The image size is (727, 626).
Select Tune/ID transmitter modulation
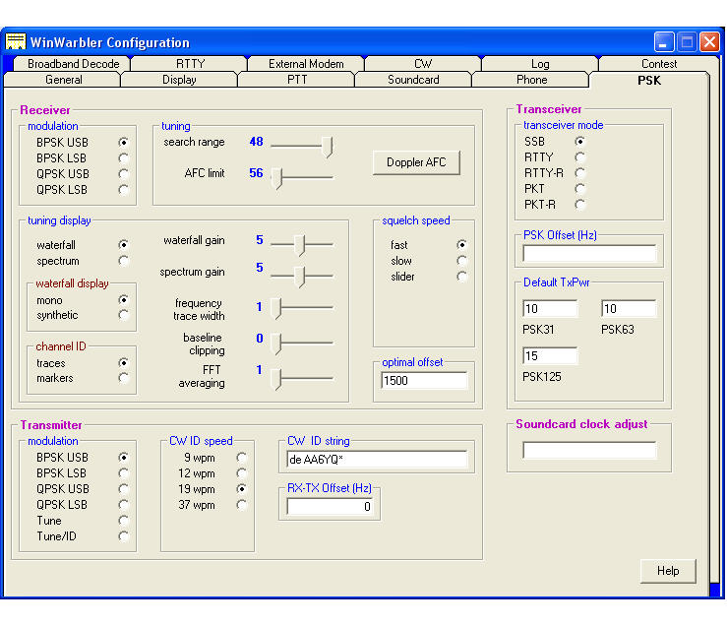(x=123, y=536)
